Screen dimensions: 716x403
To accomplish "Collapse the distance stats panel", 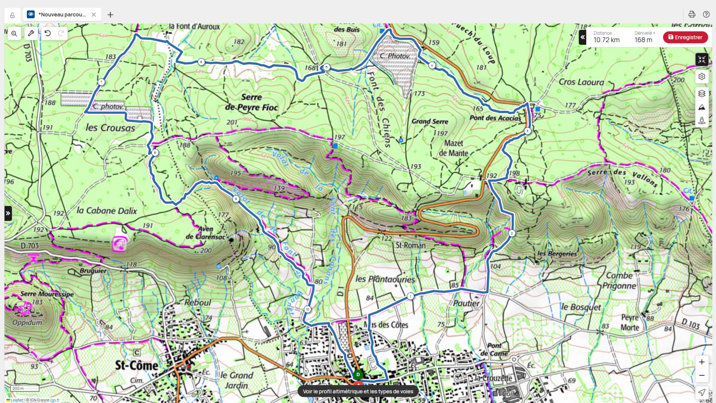I will 583,37.
